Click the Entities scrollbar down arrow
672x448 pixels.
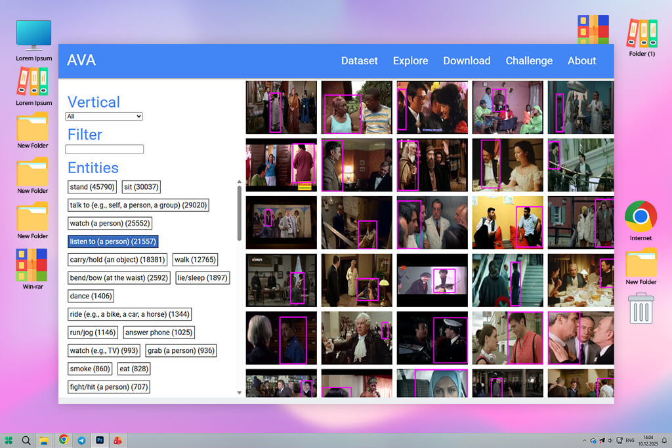239,393
